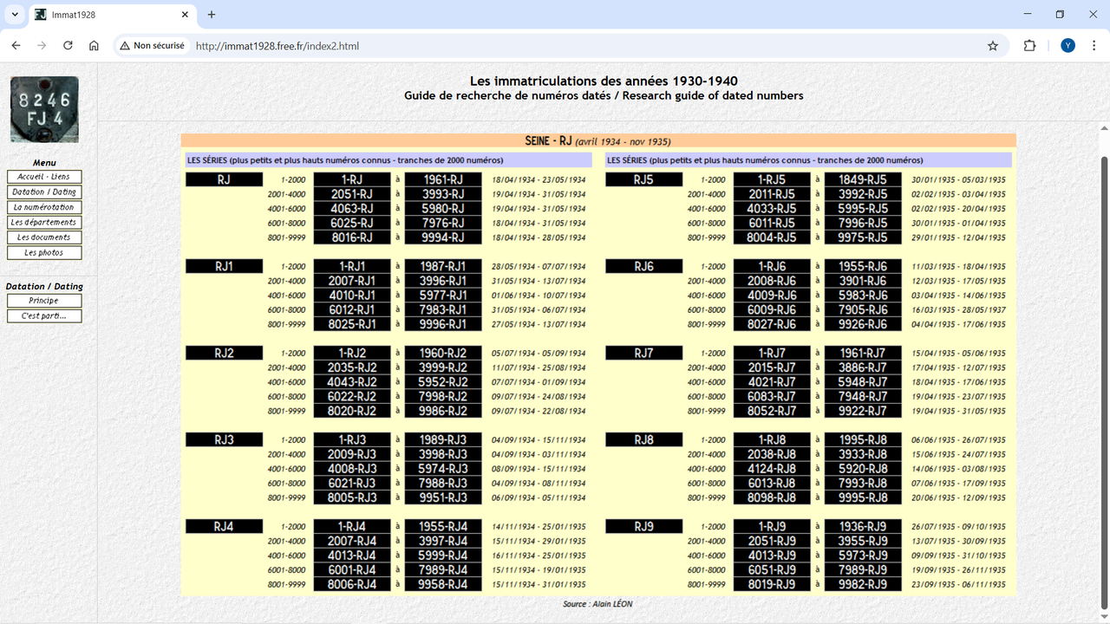Click the Source : Alain LÉON text
The width and height of the screenshot is (1110, 624).
(597, 603)
